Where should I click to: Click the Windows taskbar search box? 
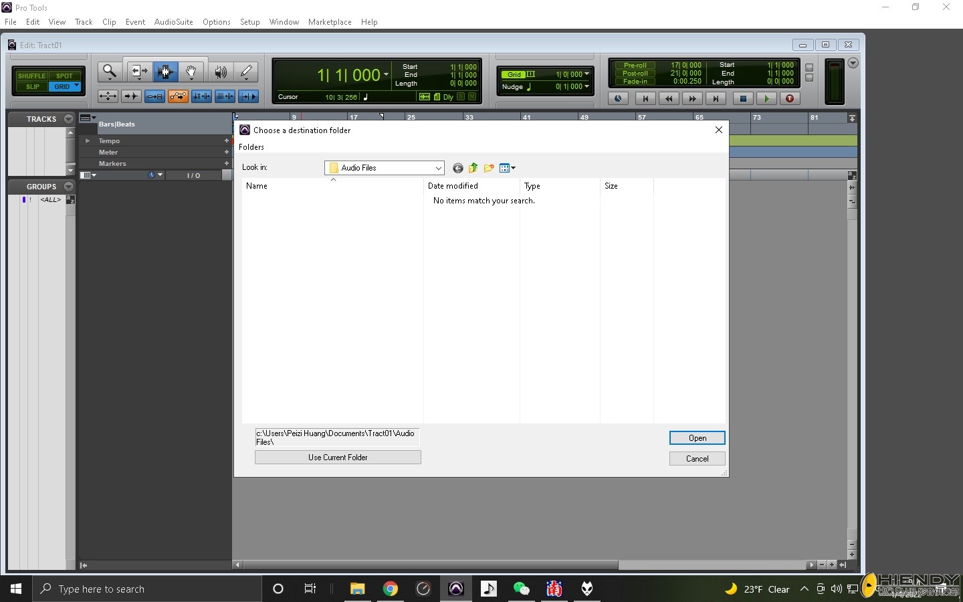pos(147,589)
